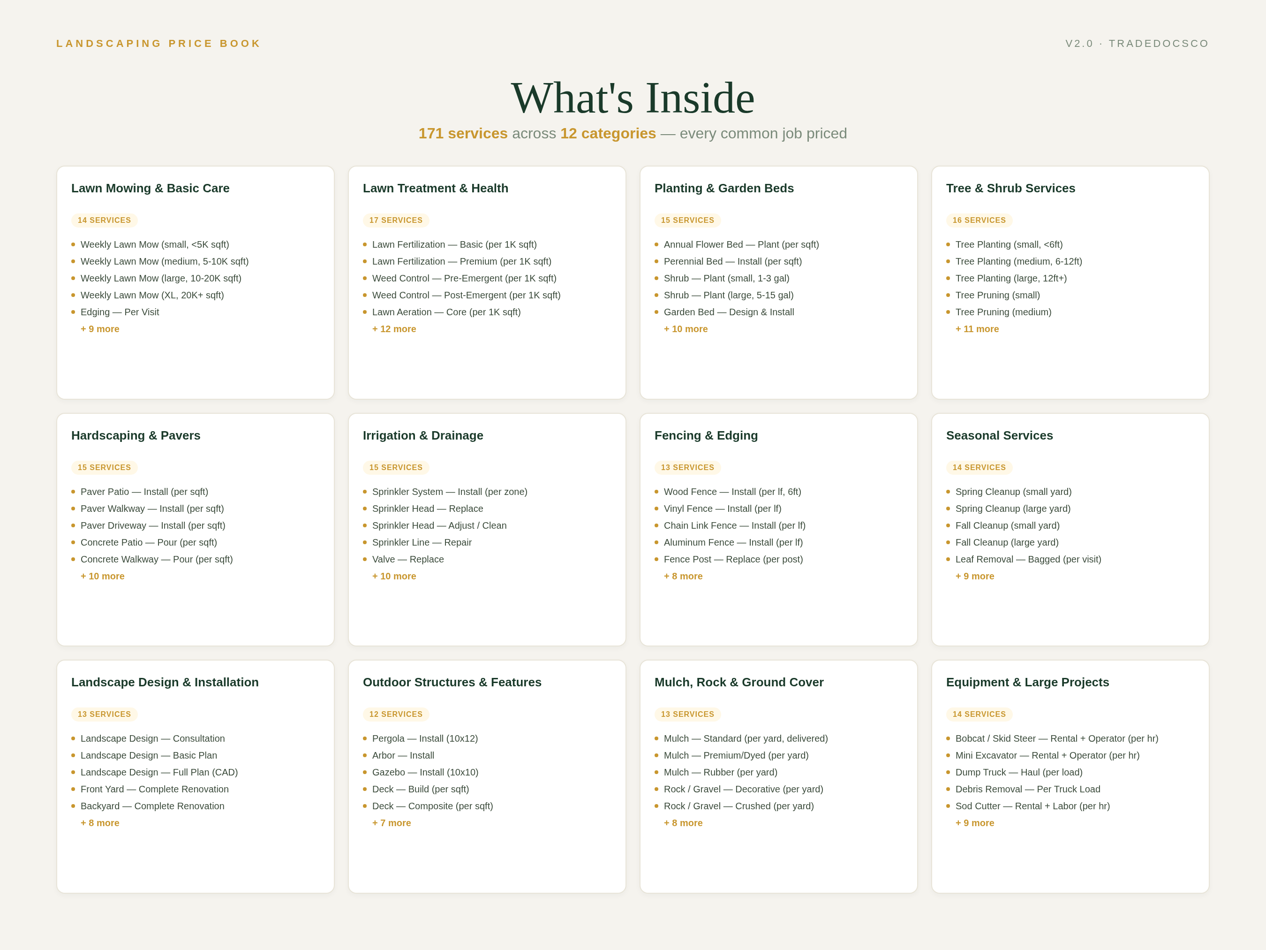Expand '+ 9 more' in Seasonal Services

click(975, 576)
